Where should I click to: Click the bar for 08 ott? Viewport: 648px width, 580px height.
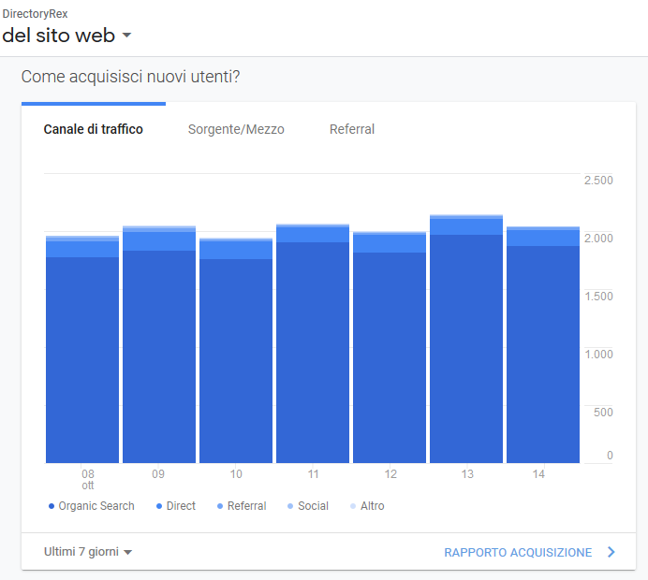tap(82, 349)
